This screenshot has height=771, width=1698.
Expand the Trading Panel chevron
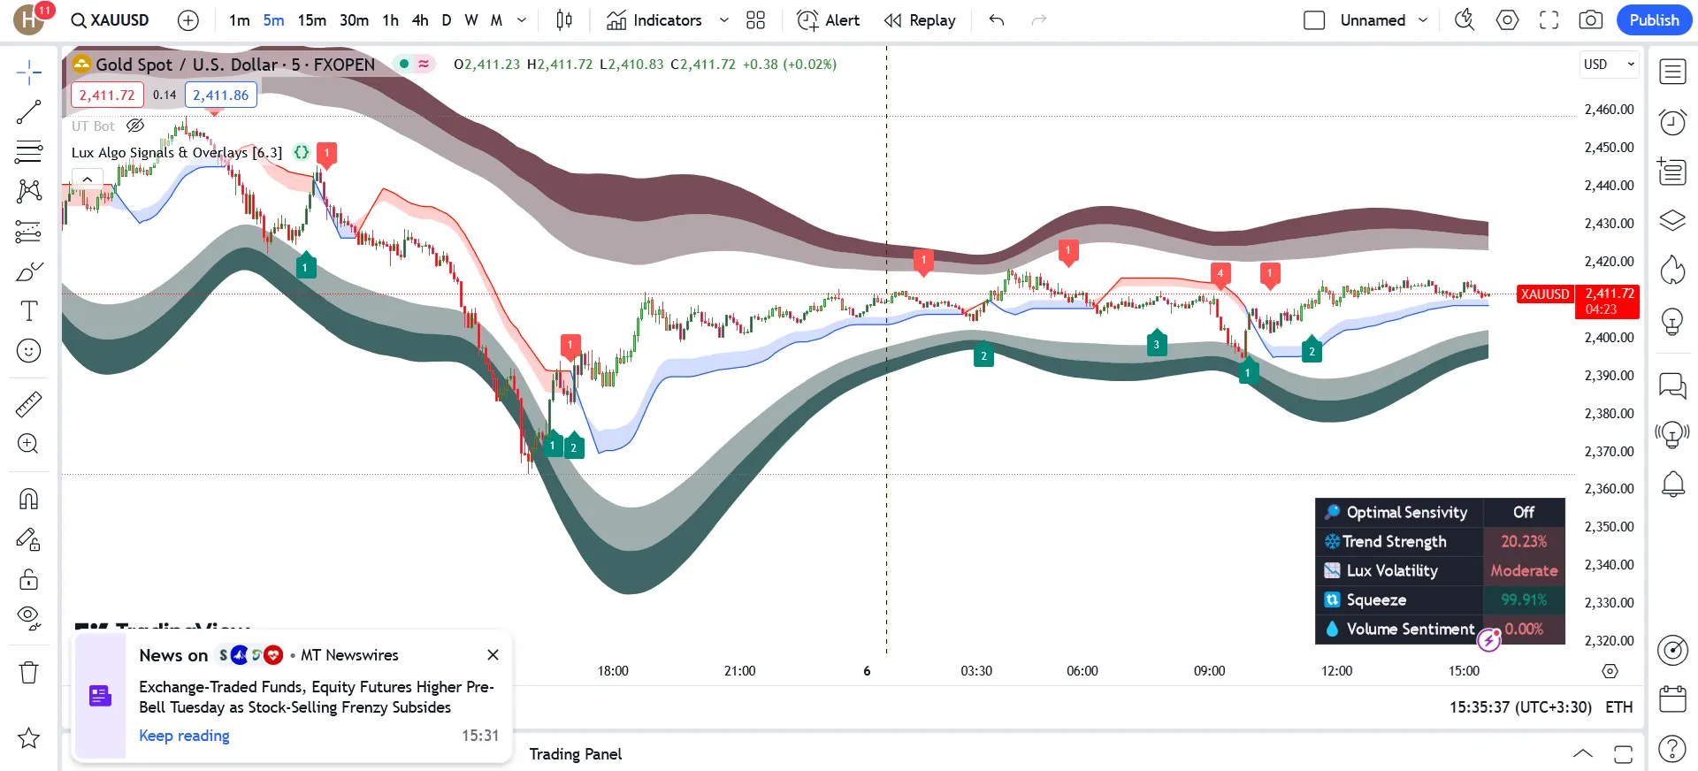point(1582,754)
